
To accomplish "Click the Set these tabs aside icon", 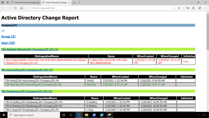I will [x=7, y=2].
